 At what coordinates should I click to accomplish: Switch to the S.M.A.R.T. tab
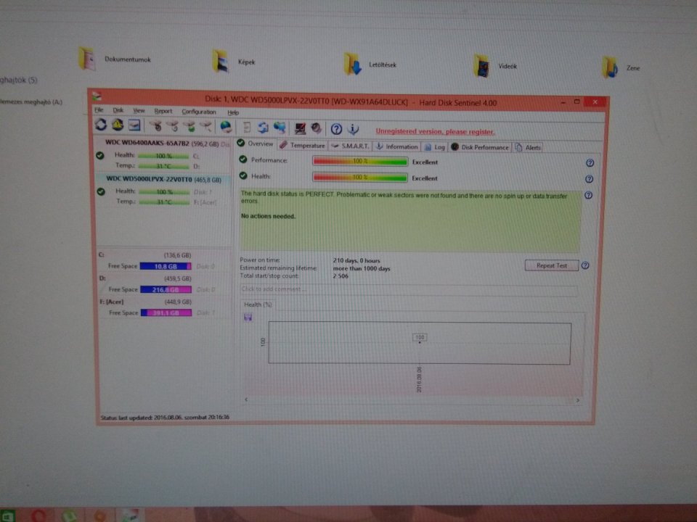pyautogui.click(x=350, y=146)
